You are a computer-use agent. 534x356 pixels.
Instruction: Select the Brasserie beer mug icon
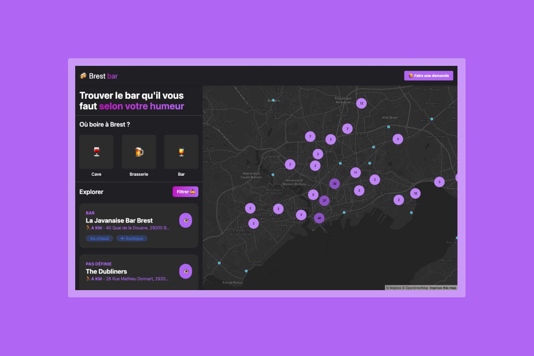click(138, 152)
